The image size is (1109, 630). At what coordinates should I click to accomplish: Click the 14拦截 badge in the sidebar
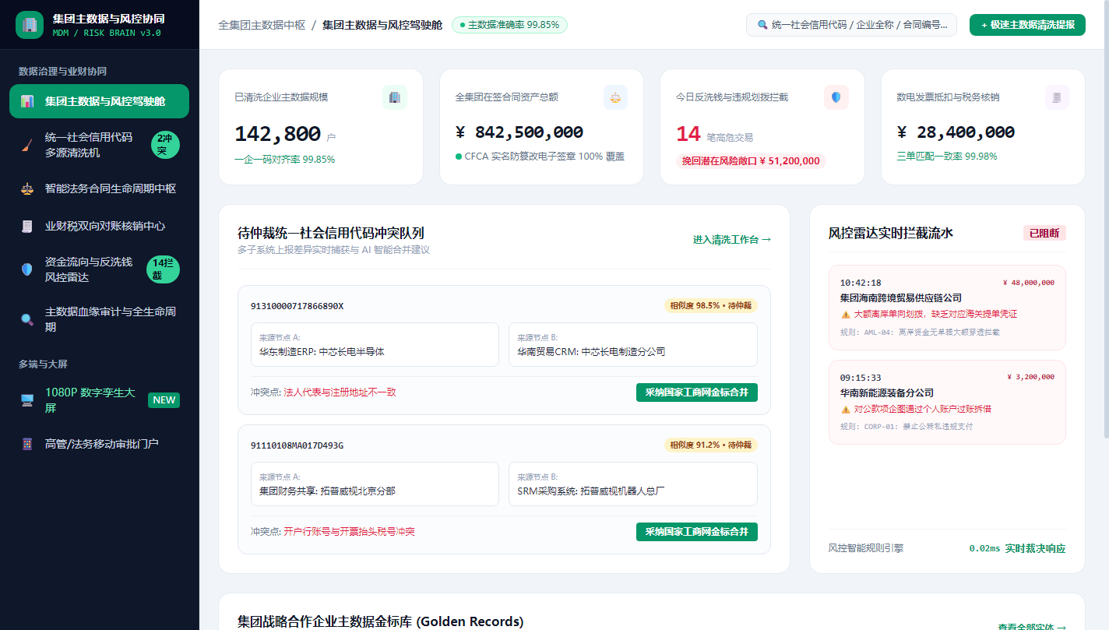coord(164,269)
